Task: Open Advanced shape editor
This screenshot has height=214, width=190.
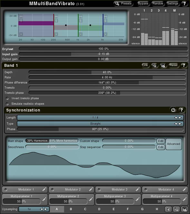Action: 174,144
